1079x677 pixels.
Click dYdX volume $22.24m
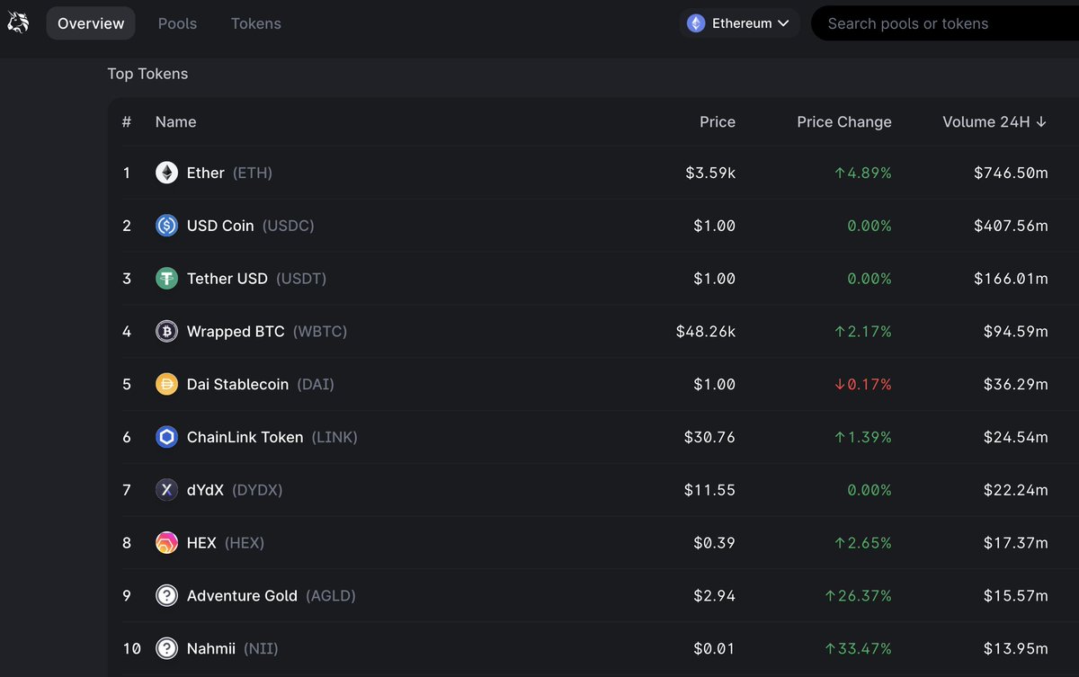(x=1016, y=490)
